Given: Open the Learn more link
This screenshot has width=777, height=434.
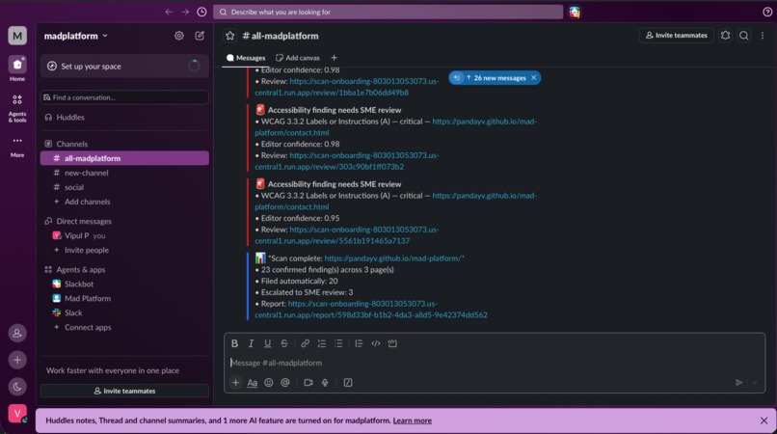Looking at the screenshot, I should (413, 420).
